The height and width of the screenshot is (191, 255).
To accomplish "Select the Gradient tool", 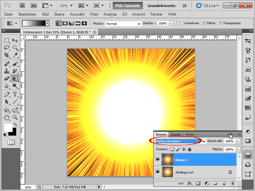I will tap(15, 79).
